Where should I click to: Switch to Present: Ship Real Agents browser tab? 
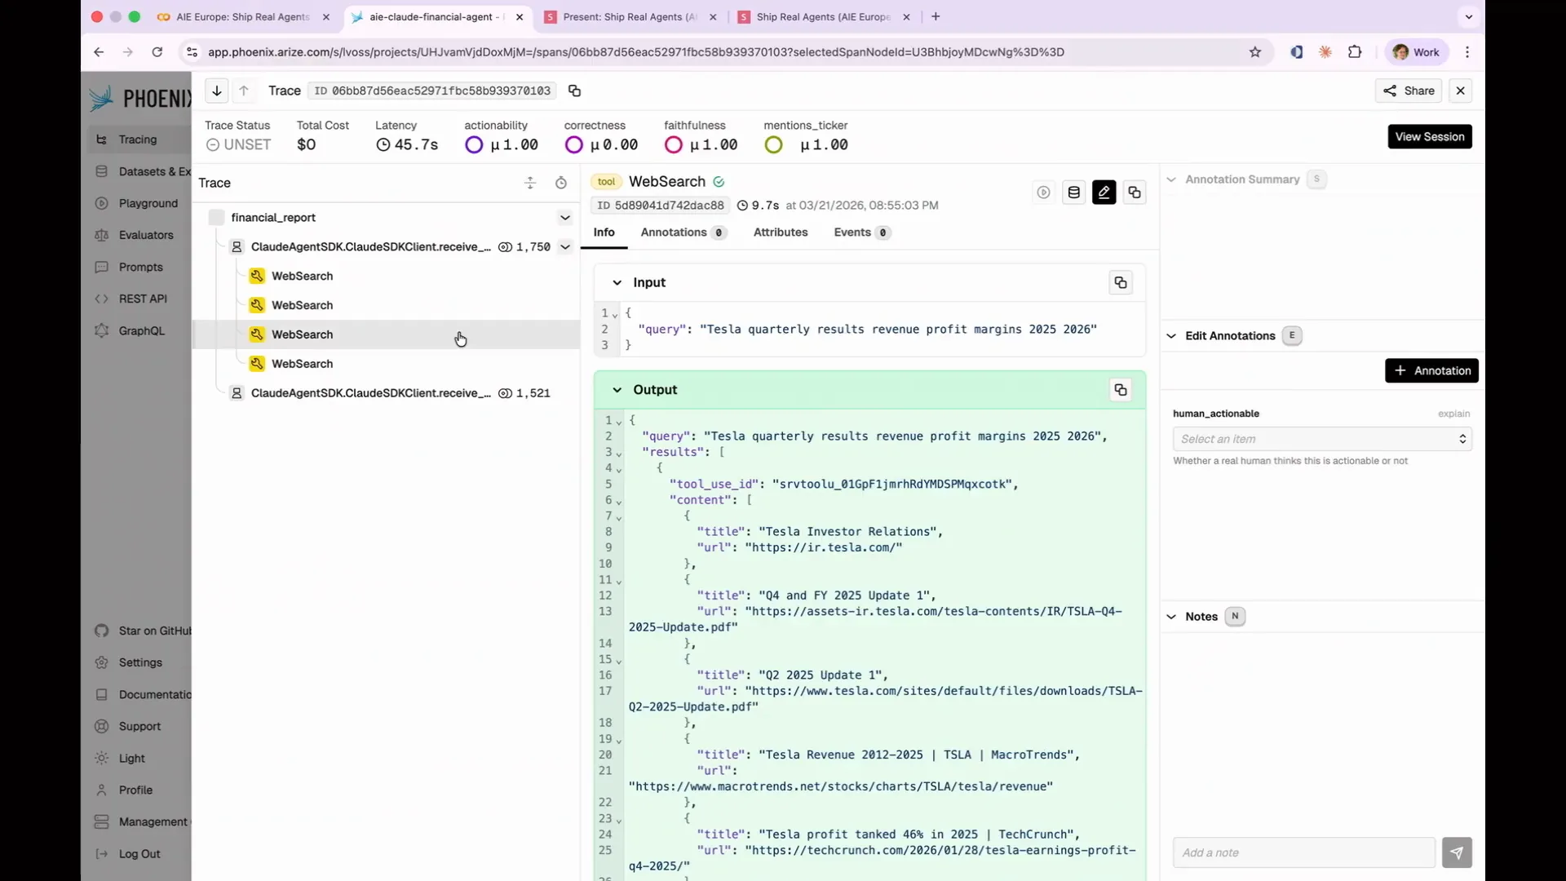point(628,16)
